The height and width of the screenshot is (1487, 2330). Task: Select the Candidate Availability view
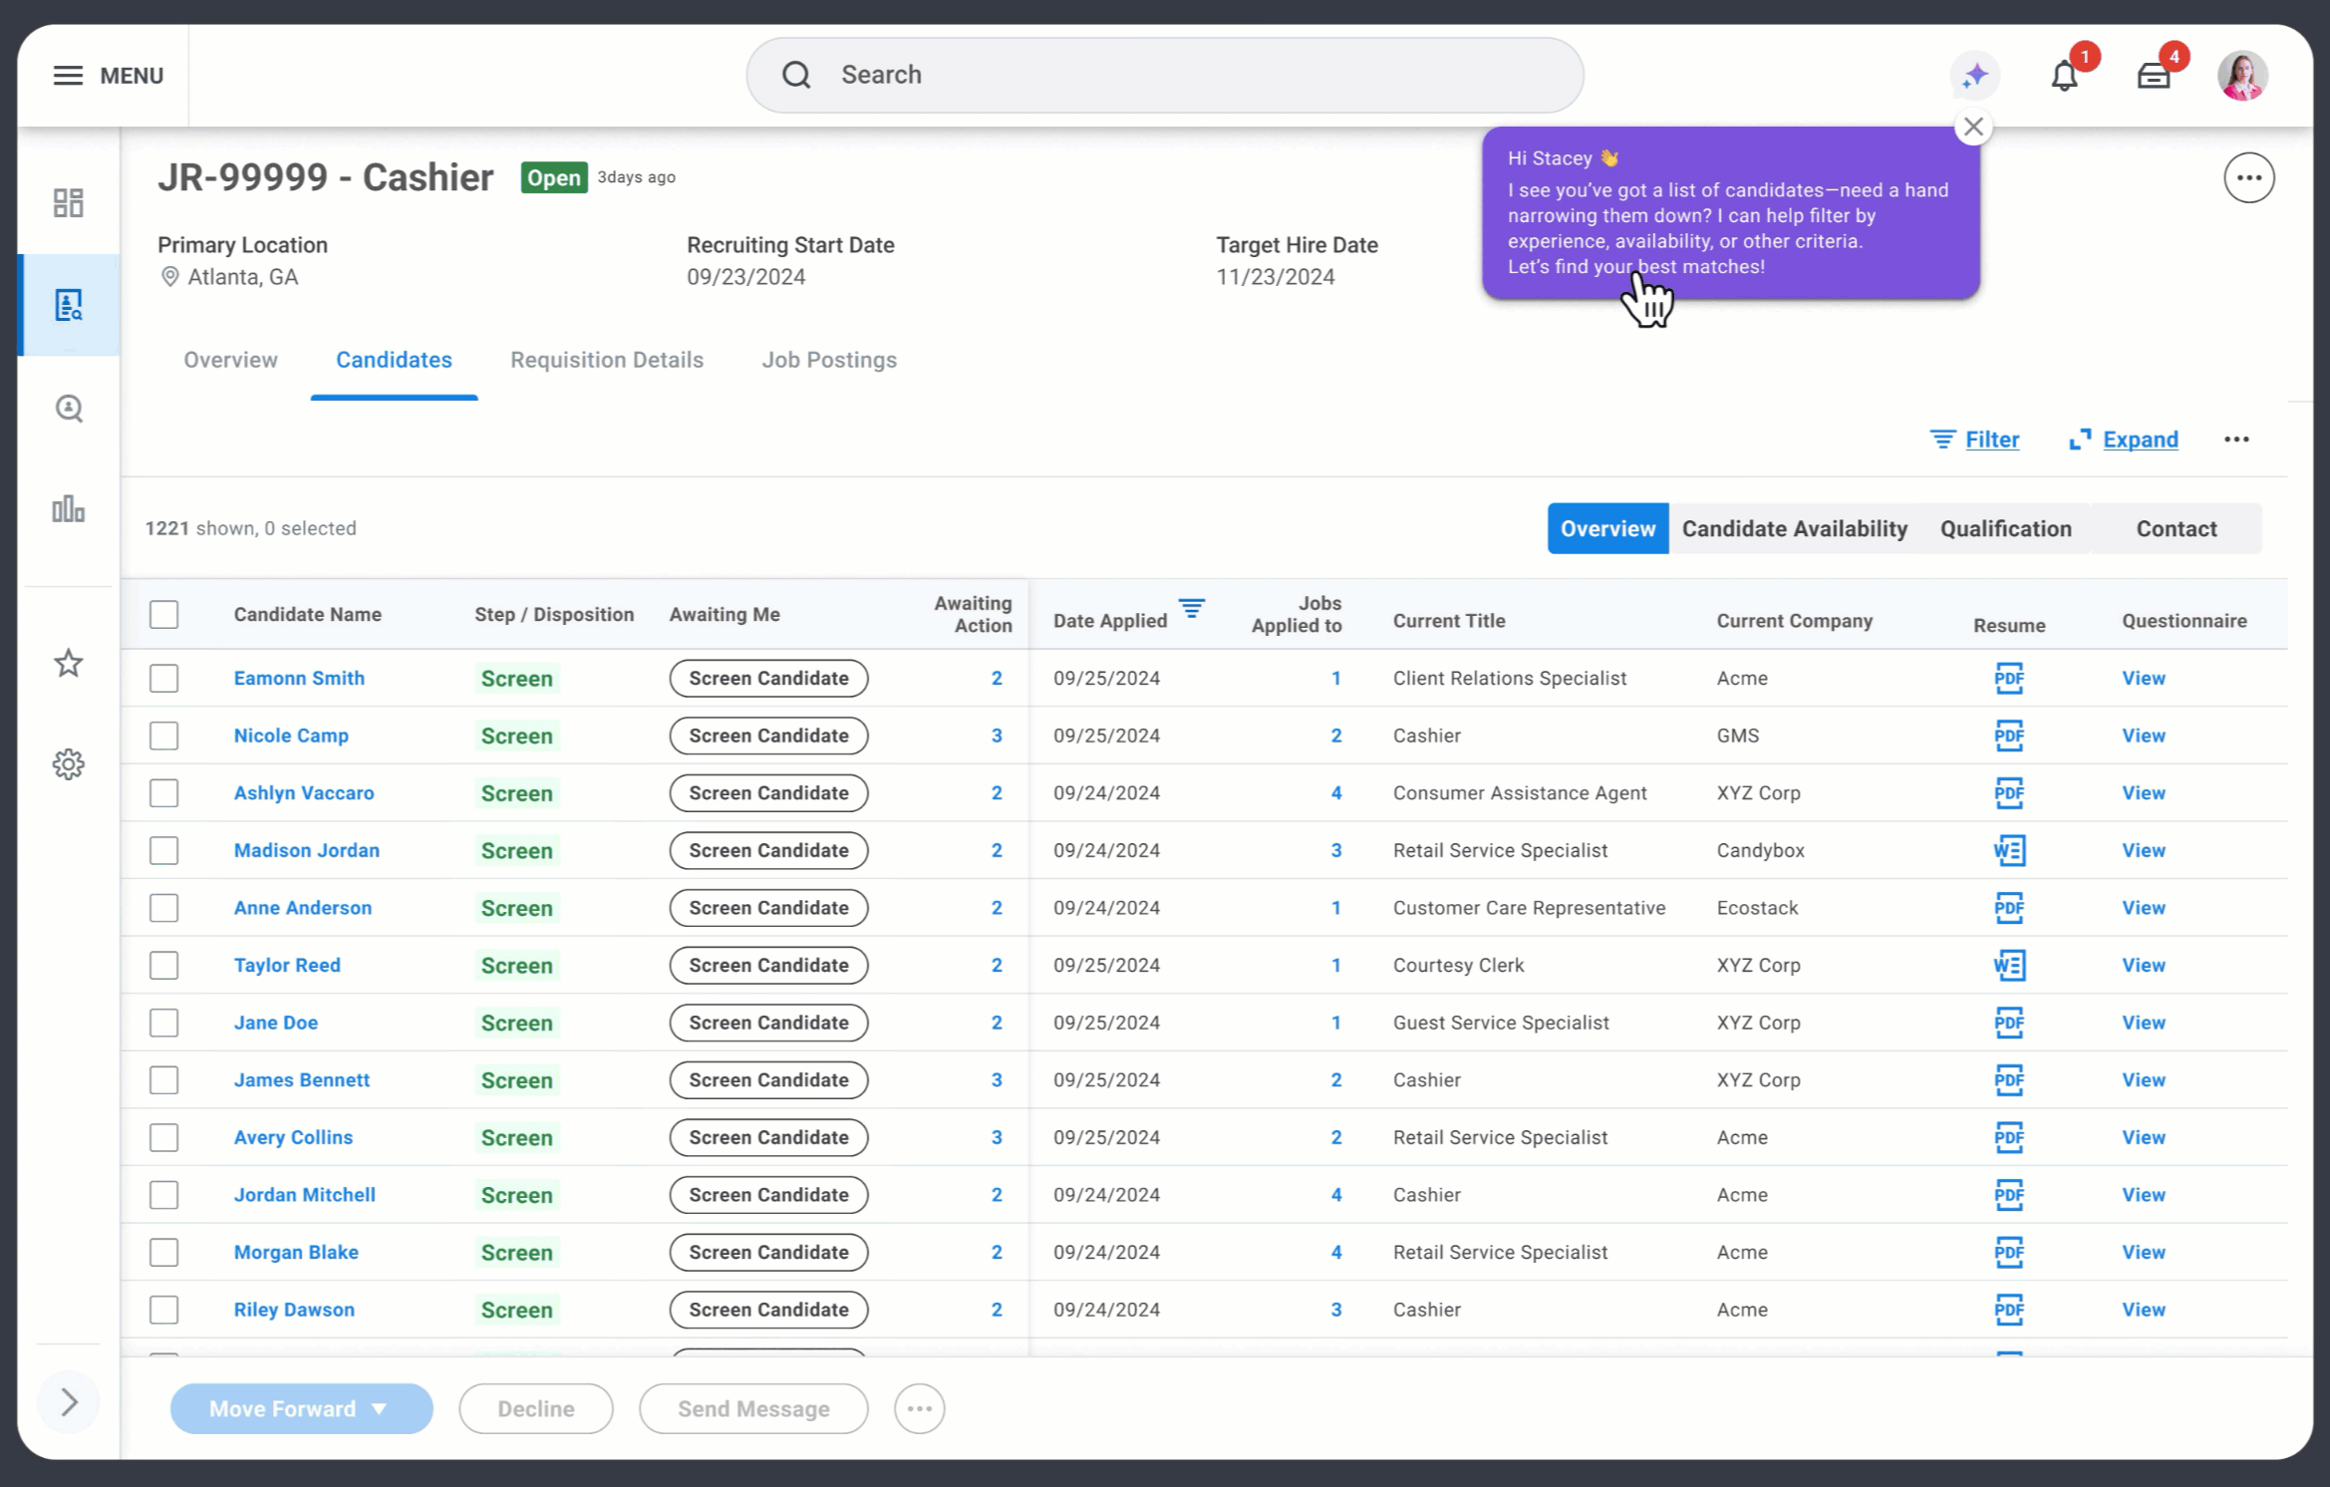[x=1795, y=528]
